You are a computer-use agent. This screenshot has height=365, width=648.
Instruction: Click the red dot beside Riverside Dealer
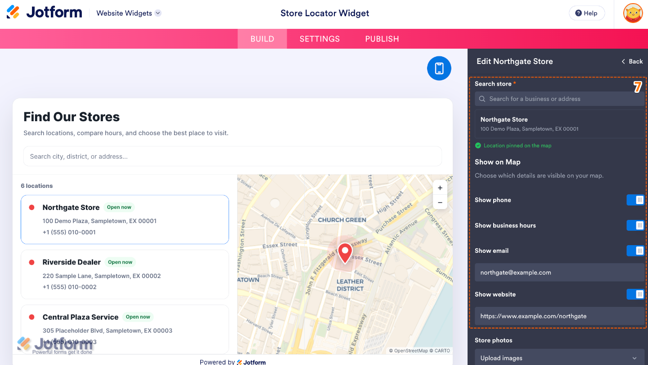pyautogui.click(x=31, y=262)
